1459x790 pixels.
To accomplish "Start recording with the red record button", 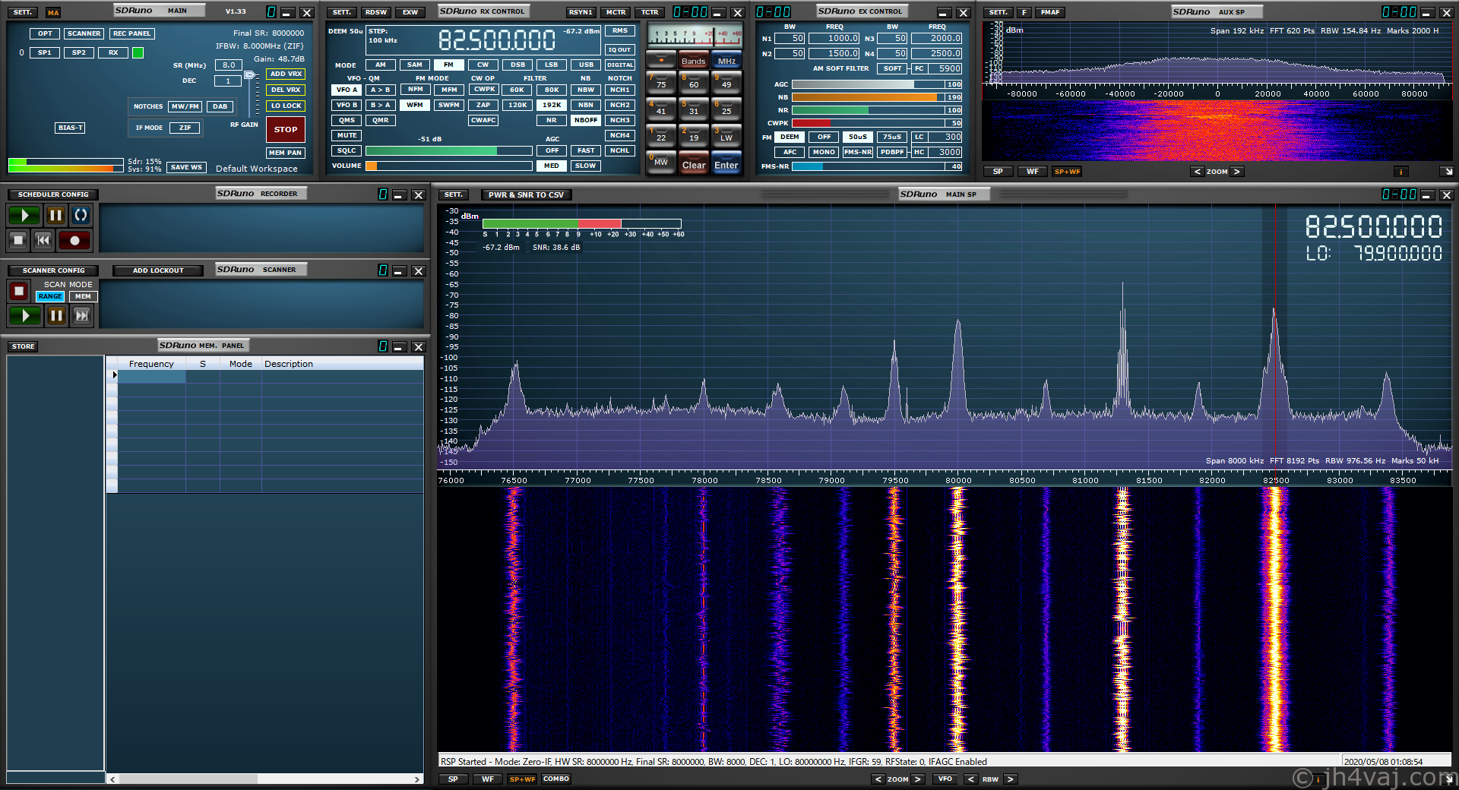I will click(x=74, y=241).
